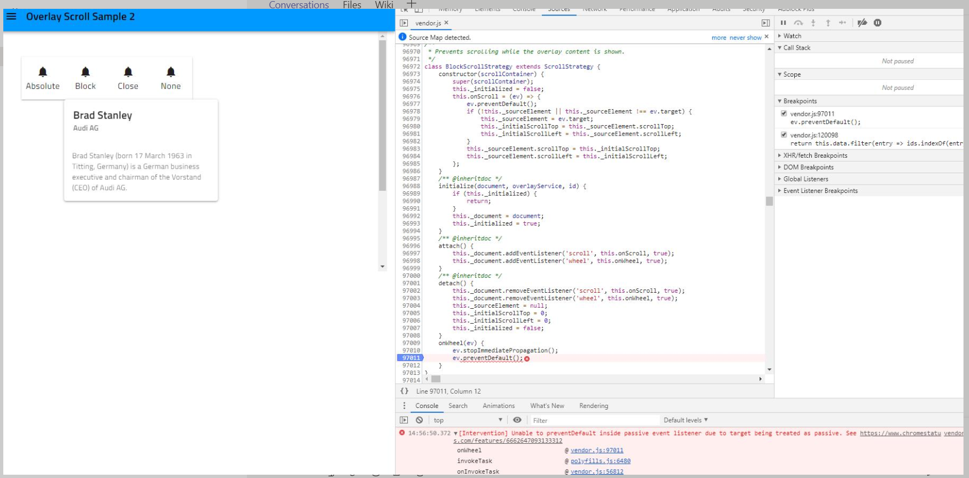Open the chromestatus features URL
This screenshot has height=478, width=969.
coord(901,433)
